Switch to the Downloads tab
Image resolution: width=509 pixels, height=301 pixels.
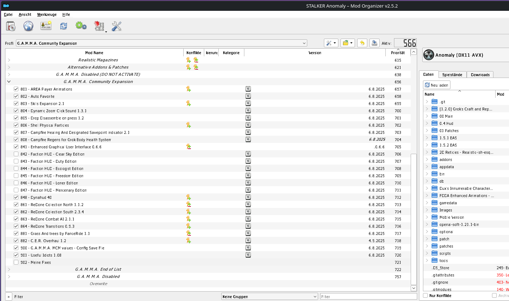click(480, 75)
